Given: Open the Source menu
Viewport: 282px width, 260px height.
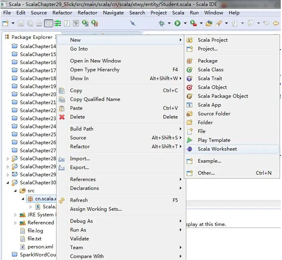Looking at the screenshot, I should tap(39, 13).
